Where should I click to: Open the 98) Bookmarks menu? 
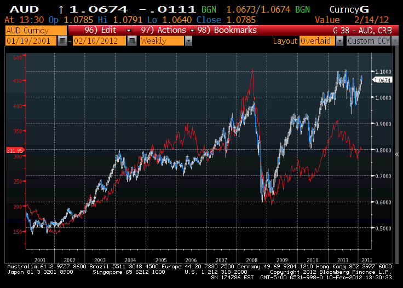point(227,30)
